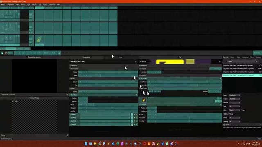Expand the Autopilot section in Clip panel
Screen dimensions: 262x147
click(140, 75)
